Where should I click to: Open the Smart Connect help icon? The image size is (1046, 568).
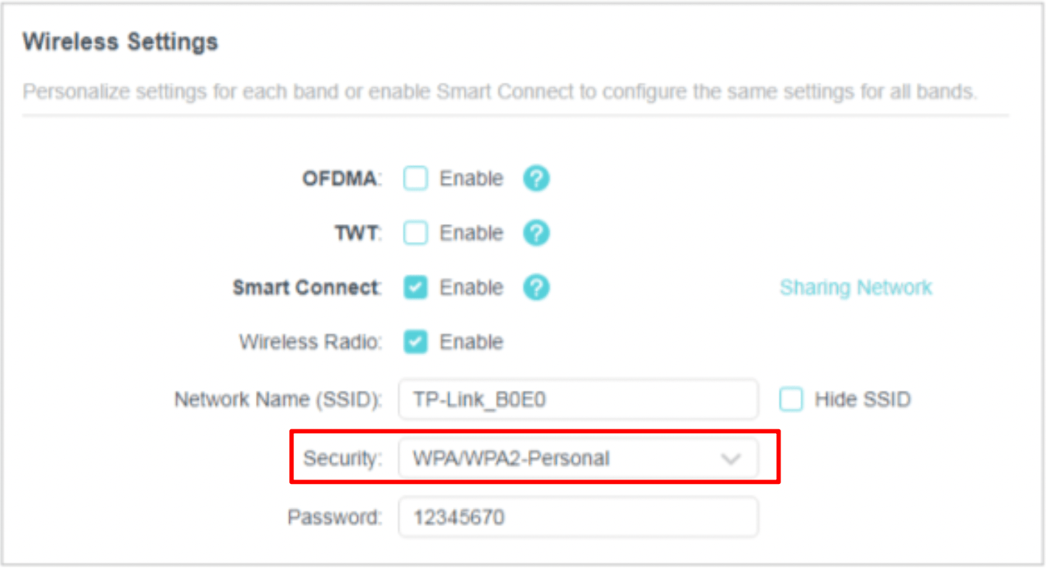click(536, 288)
